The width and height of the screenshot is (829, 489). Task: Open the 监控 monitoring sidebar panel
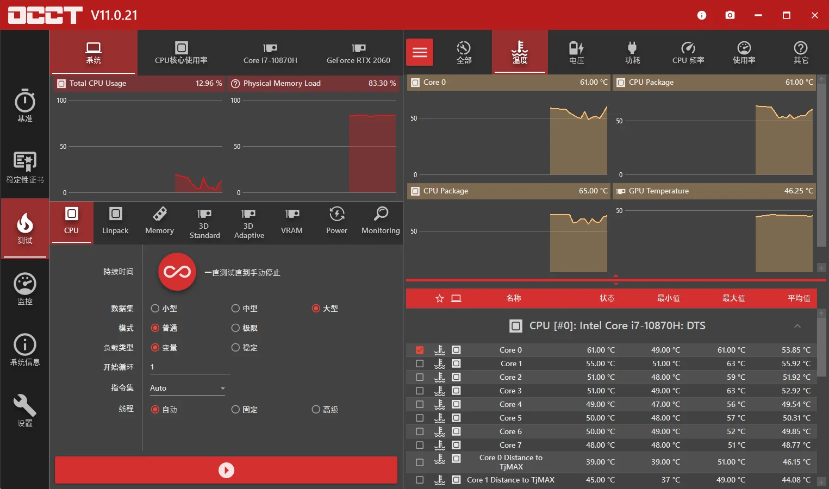tap(24, 288)
